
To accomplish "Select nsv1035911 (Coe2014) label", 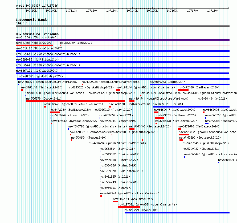I will click(169, 104).
